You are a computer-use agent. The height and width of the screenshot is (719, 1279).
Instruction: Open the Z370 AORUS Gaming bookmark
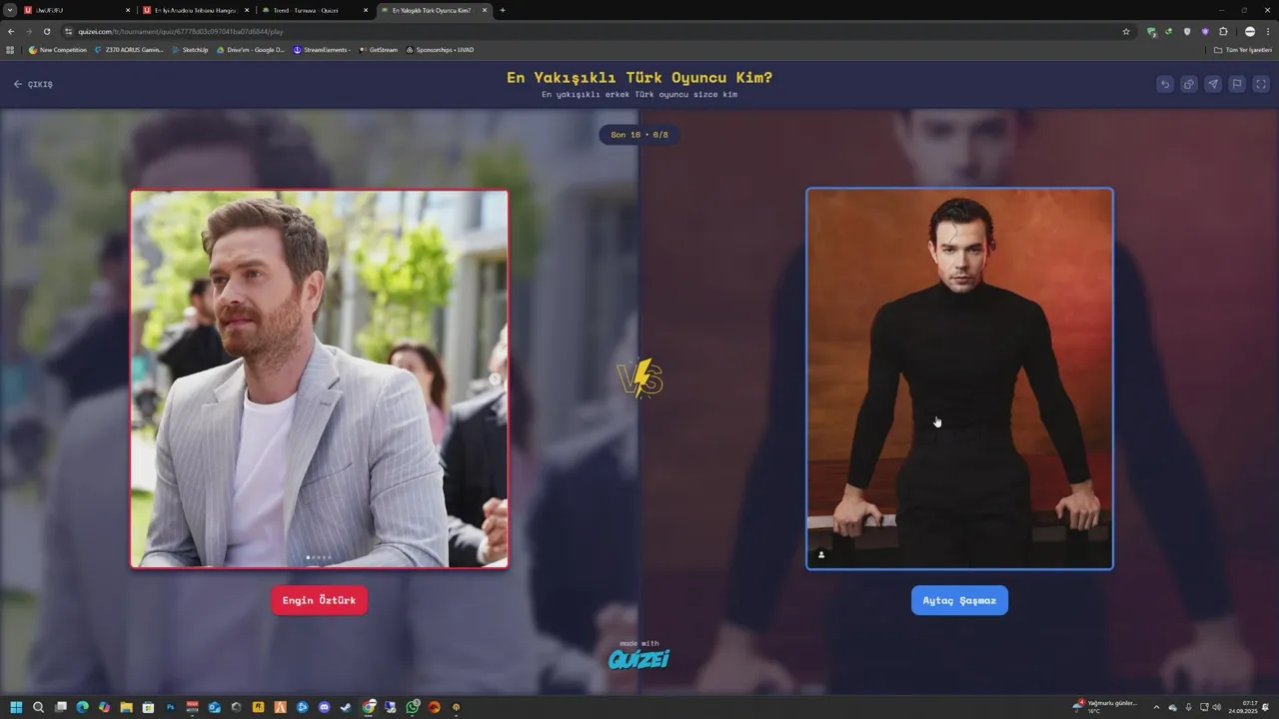coord(129,49)
